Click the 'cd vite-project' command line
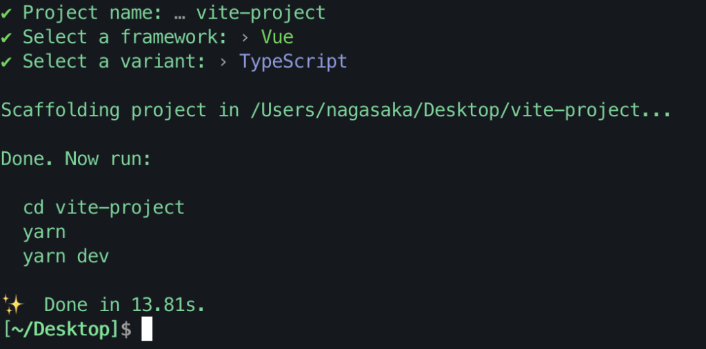This screenshot has width=706, height=349. tap(104, 208)
